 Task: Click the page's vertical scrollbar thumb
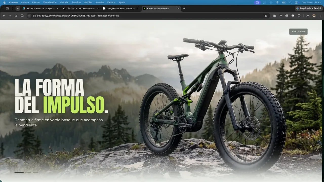323,86
